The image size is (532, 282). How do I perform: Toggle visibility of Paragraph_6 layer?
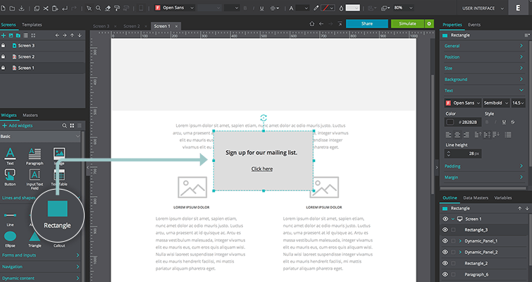(445, 274)
